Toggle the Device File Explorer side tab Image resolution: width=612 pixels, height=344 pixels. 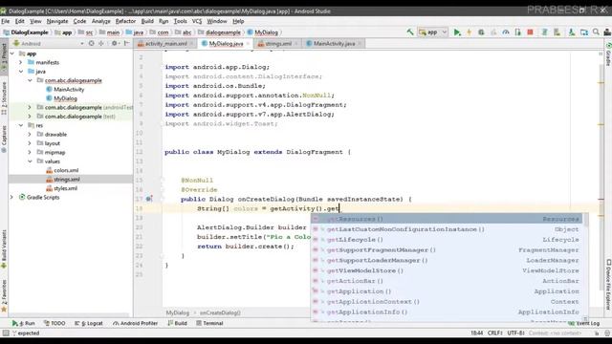coord(608,285)
